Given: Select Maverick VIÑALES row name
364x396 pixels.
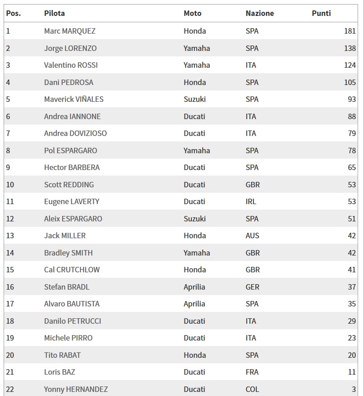Looking at the screenshot, I should 74,99.
